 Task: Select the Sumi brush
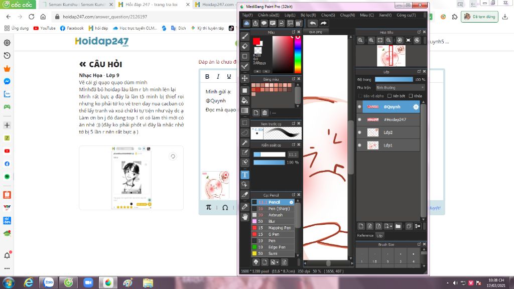(x=273, y=253)
